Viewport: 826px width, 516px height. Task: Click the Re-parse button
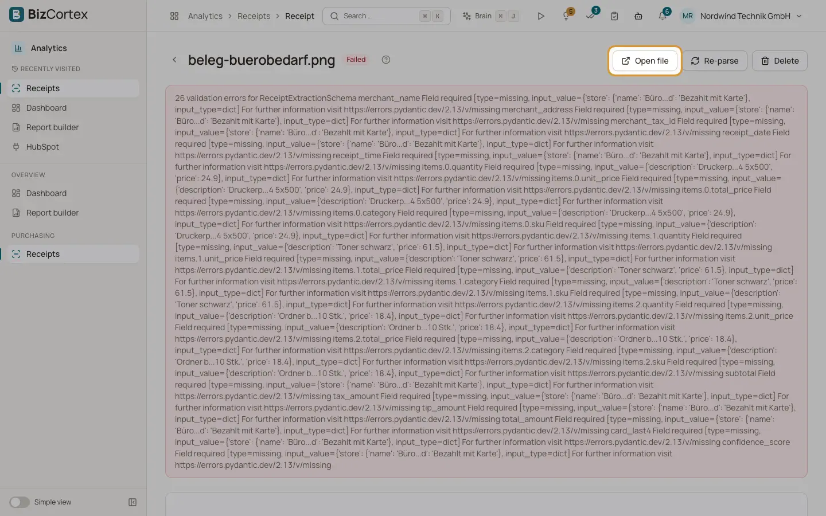click(715, 61)
